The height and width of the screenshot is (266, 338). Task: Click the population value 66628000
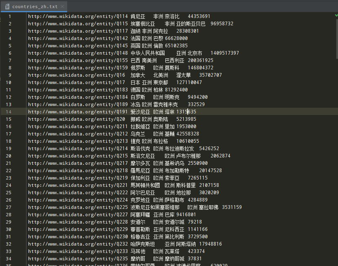pos(176,38)
